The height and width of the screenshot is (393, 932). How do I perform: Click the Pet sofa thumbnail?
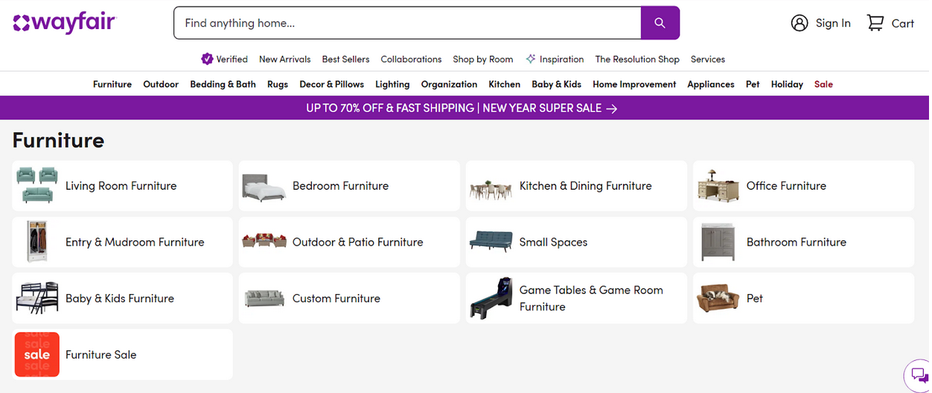pyautogui.click(x=718, y=298)
